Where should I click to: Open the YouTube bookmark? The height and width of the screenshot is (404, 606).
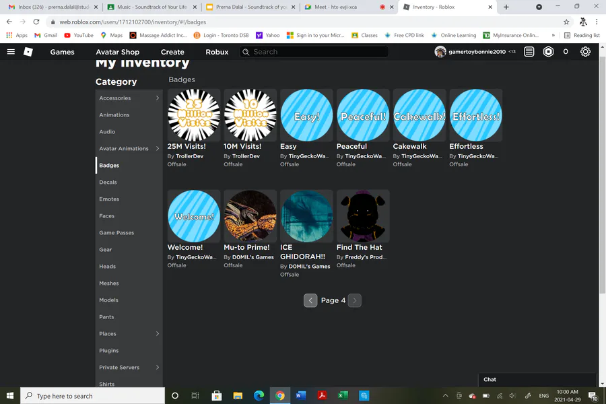pos(79,35)
